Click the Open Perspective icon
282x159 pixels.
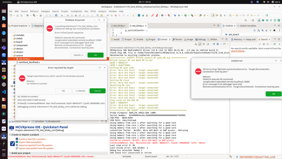click(x=253, y=20)
